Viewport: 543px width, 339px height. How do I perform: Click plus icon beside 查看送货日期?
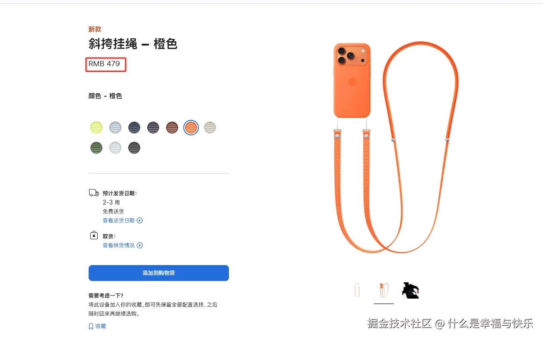(x=139, y=220)
